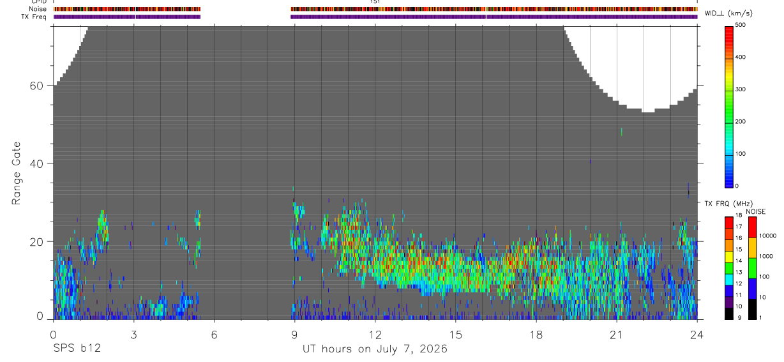
Task: Click the "TX FRQ (MHz)" legend title
Action: click(x=725, y=203)
